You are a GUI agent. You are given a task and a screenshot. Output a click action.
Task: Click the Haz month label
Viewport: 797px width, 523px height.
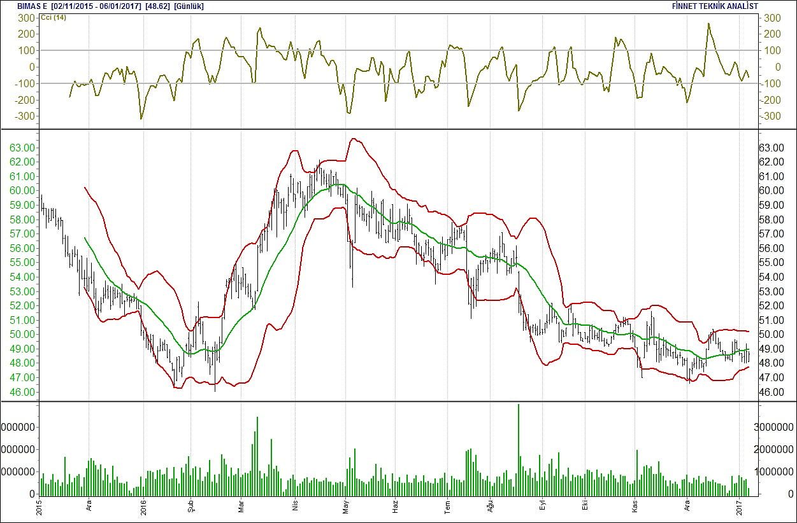395,507
